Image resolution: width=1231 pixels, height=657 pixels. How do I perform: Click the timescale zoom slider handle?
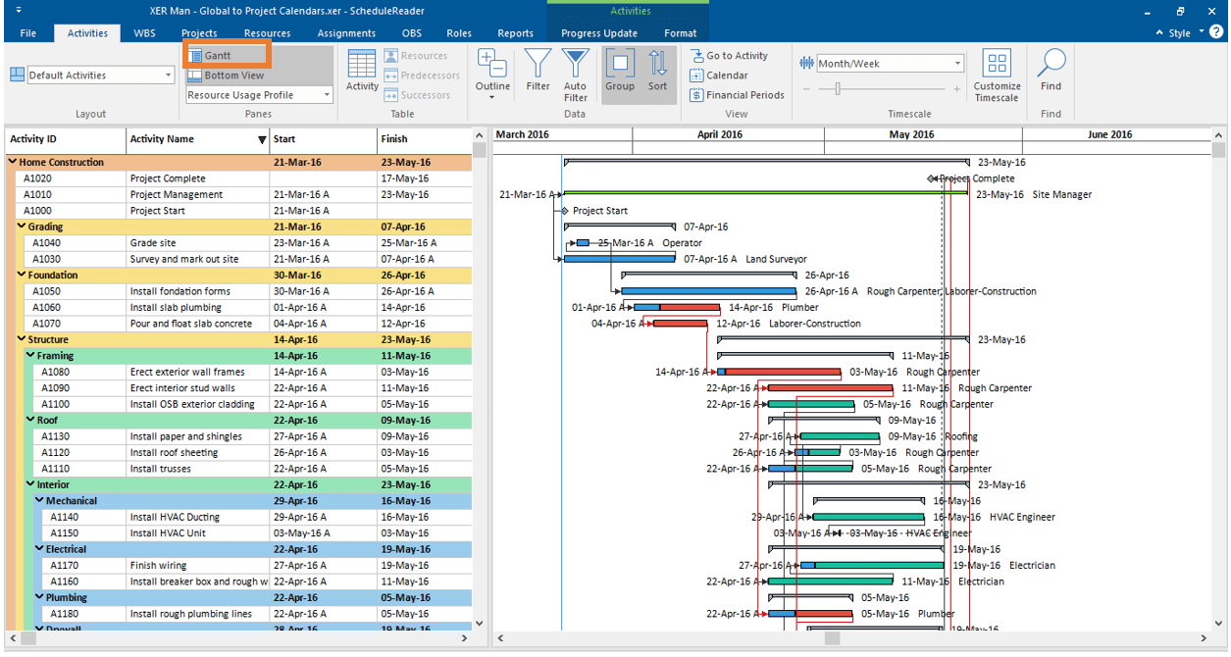click(837, 89)
